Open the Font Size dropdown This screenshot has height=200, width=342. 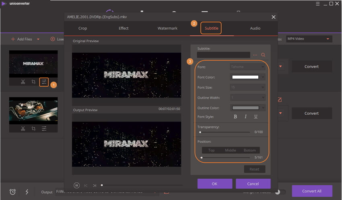(x=247, y=87)
